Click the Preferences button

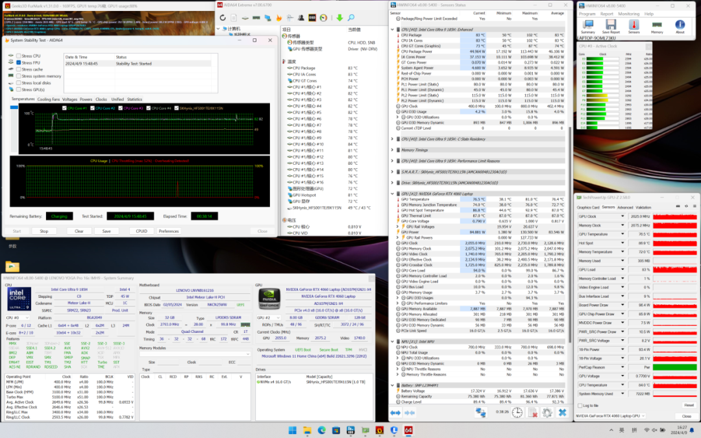point(169,231)
